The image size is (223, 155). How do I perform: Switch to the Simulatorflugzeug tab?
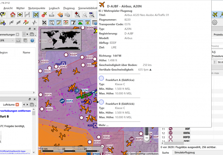[x=185, y=152]
